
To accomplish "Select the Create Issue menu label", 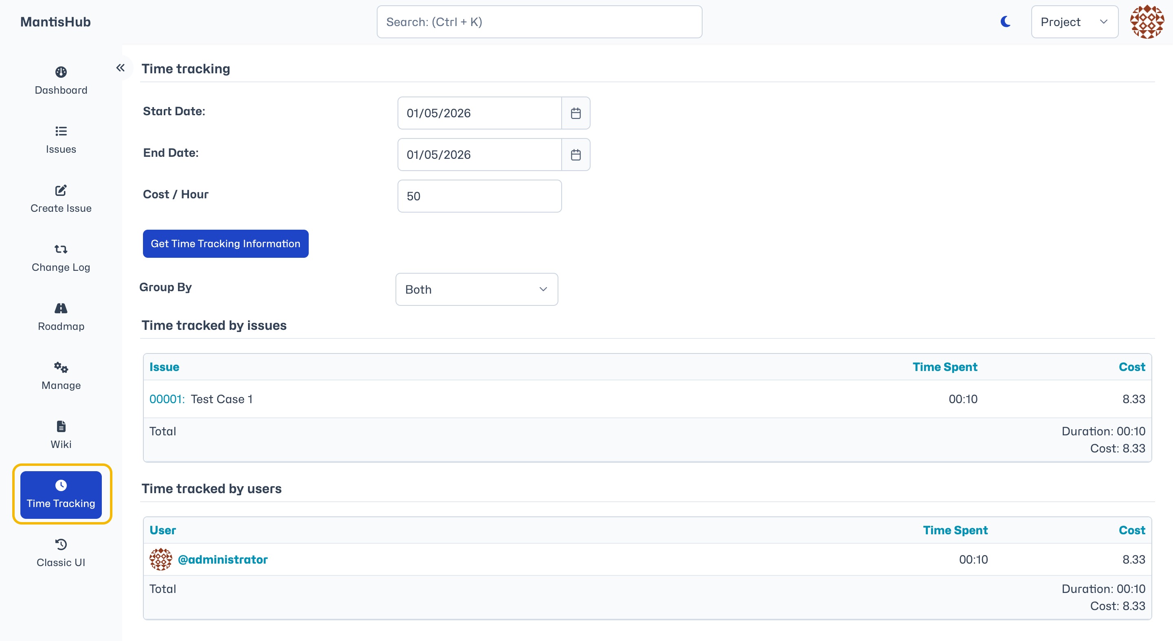I will (x=61, y=208).
